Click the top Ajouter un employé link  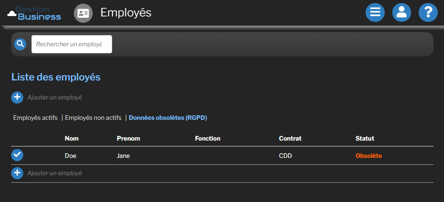[55, 97]
